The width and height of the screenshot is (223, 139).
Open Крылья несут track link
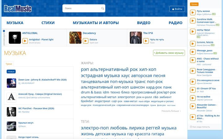[26, 123]
